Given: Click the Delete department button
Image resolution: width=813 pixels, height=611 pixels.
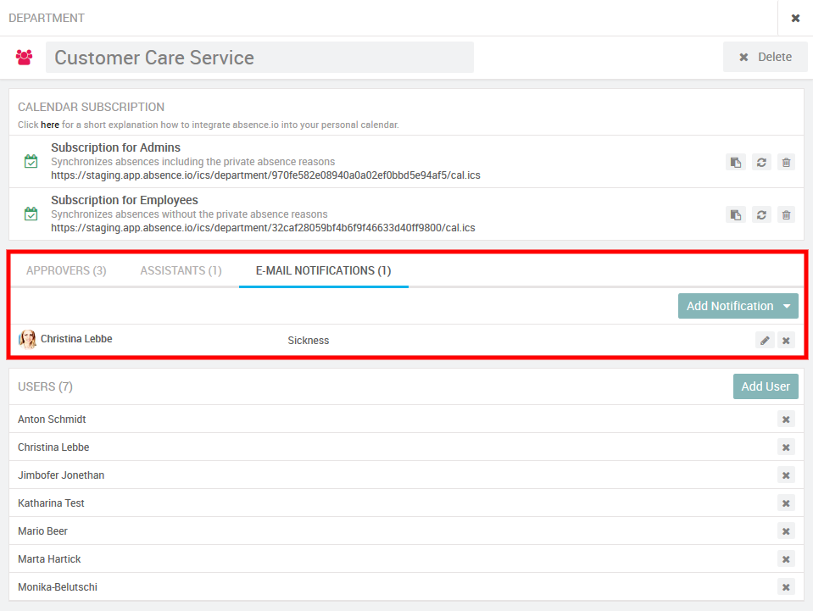Looking at the screenshot, I should (765, 57).
